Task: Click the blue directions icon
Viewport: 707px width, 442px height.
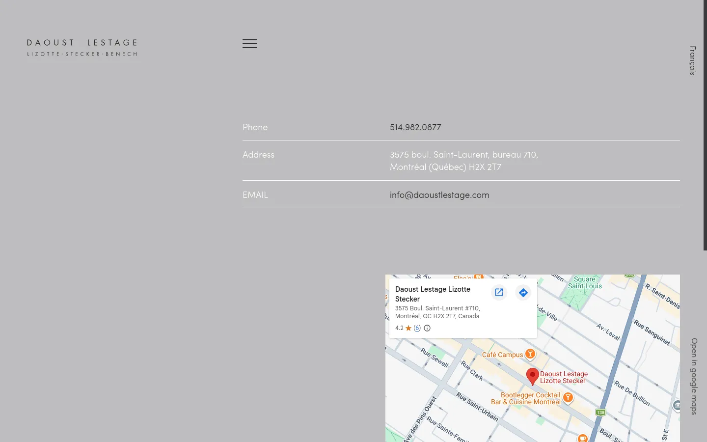Action: (x=523, y=293)
